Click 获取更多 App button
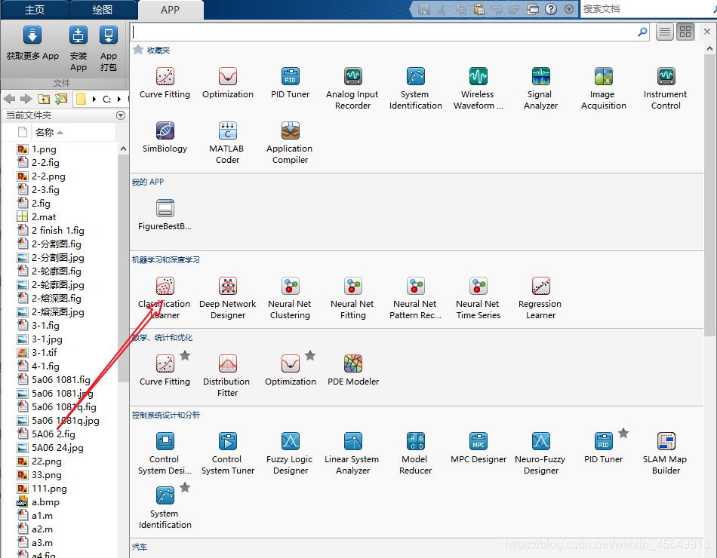Screen dimensions: 717x558 [x=32, y=44]
